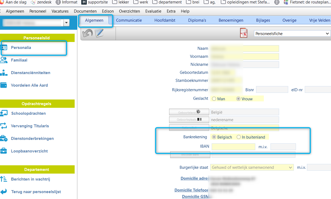Select the Vrouw gender radio button

click(x=238, y=99)
